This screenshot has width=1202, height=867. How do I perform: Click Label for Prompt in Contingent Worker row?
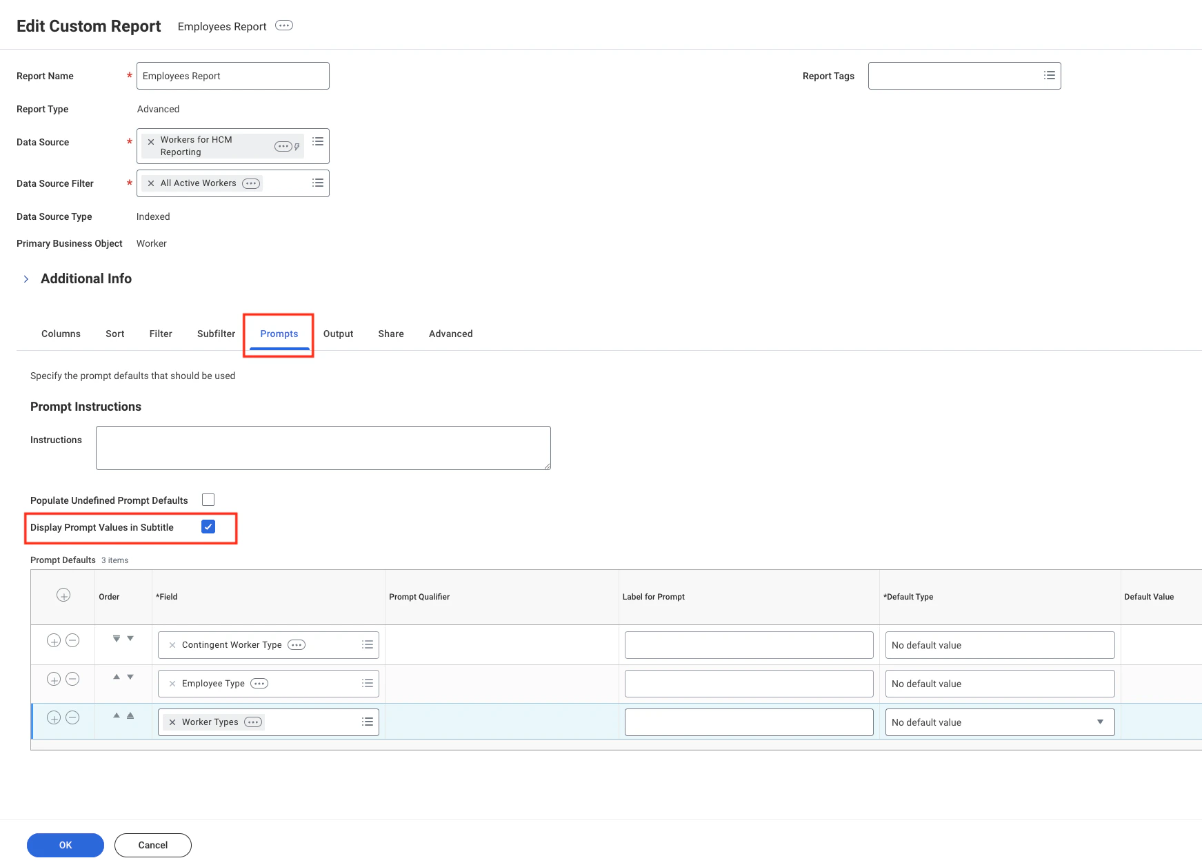pos(749,645)
